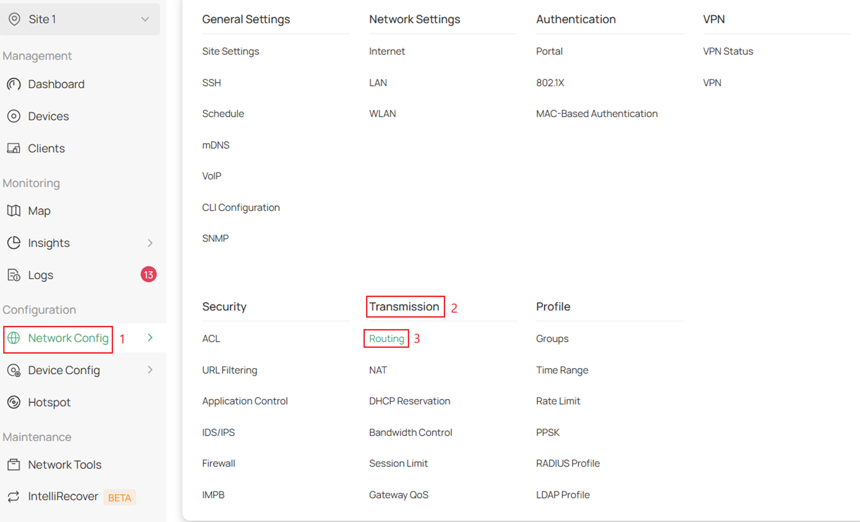Open Dashboard from the sidebar
Image resolution: width=860 pixels, height=522 pixels.
tap(56, 84)
